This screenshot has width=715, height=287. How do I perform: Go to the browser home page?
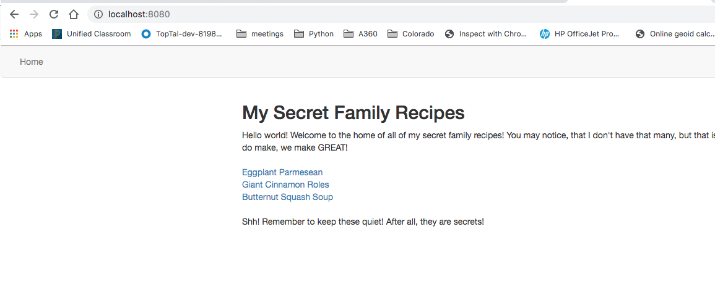(x=74, y=14)
